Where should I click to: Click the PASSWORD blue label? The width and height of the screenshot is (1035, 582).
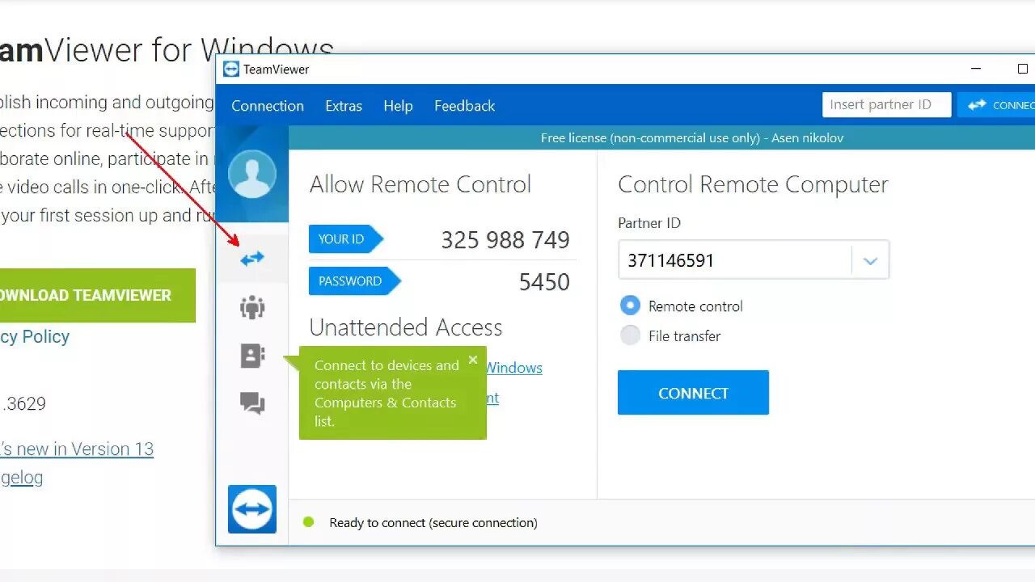click(x=354, y=281)
